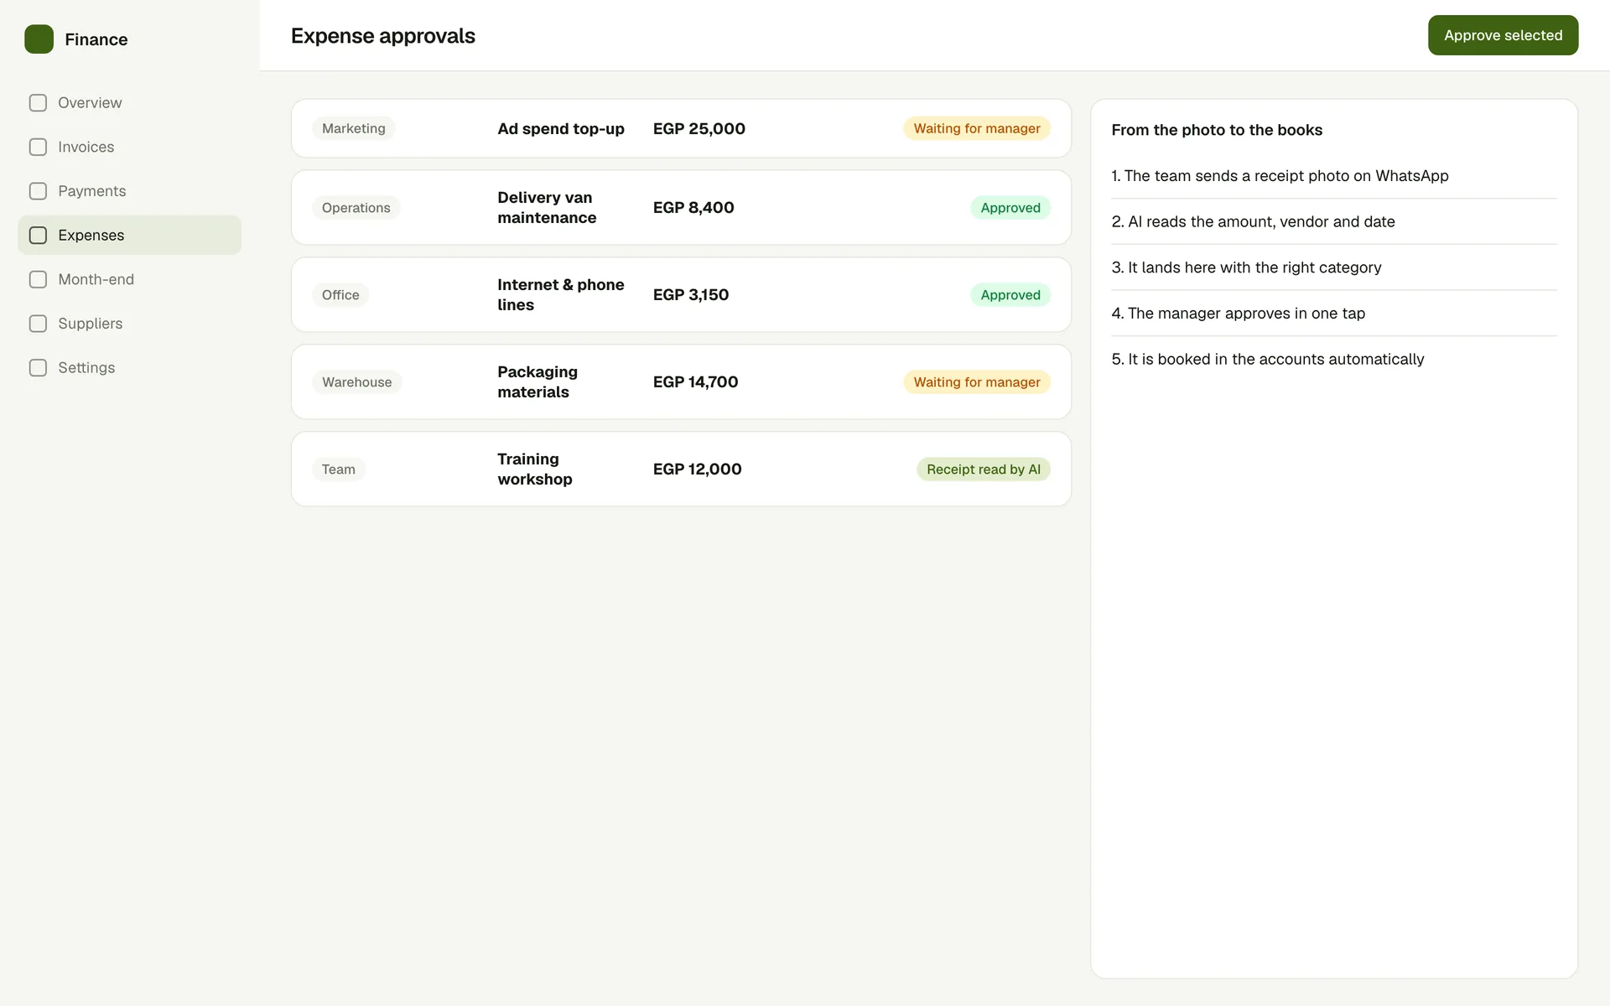Click Waiting for manager badge on Ad spend

977,128
